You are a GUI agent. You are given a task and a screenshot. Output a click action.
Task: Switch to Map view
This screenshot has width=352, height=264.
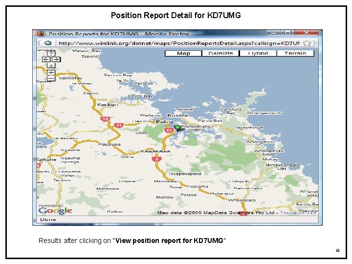183,53
